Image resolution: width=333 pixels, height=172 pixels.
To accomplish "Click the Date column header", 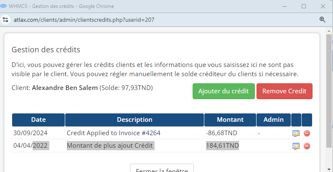I will pyautogui.click(x=38, y=120).
